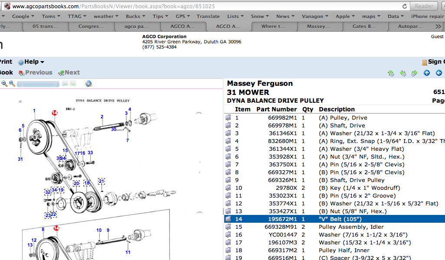Click the binoculars icon beside Next
Image resolution: width=445 pixels, height=260 pixels.
(61, 73)
